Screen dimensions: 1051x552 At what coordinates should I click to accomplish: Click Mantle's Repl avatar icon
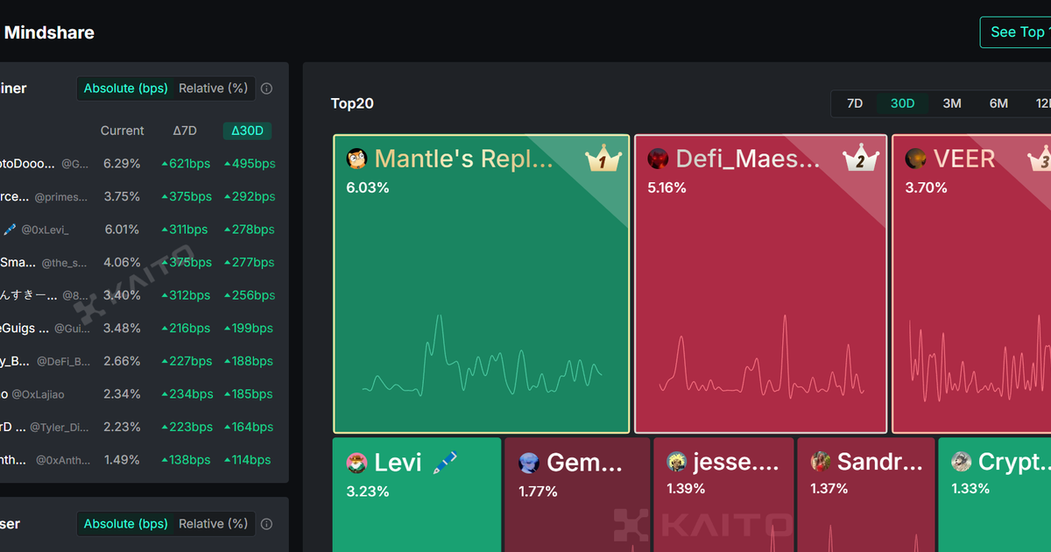point(356,159)
